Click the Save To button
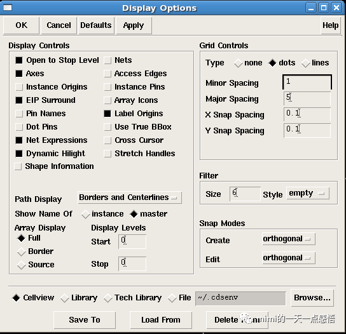The height and width of the screenshot is (334, 346). point(85,320)
